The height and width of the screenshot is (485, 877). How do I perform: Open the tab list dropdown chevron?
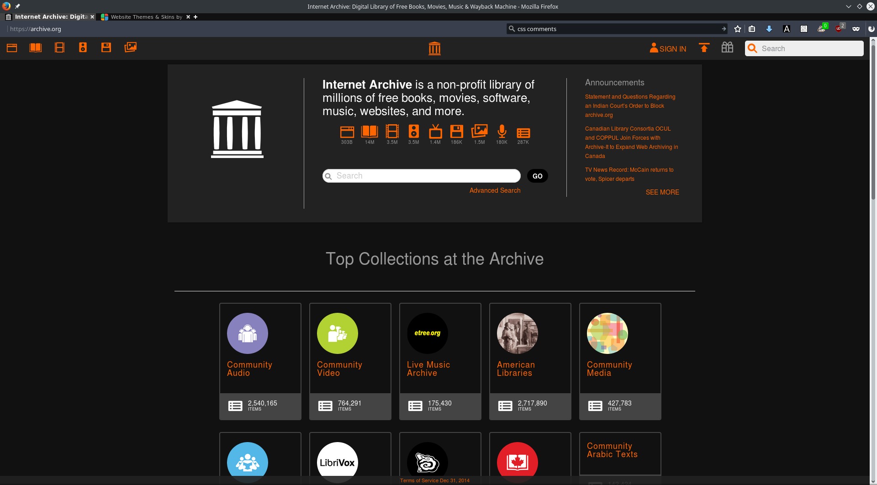848,6
